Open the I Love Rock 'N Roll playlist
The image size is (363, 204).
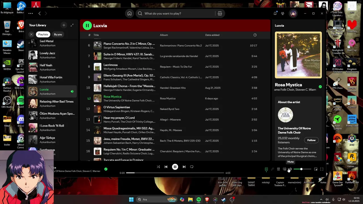[x=52, y=127]
